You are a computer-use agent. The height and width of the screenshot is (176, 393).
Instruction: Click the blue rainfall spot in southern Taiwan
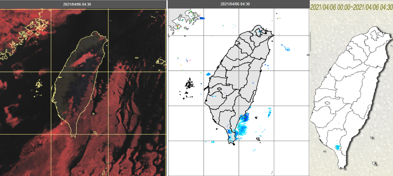(x=338, y=147)
